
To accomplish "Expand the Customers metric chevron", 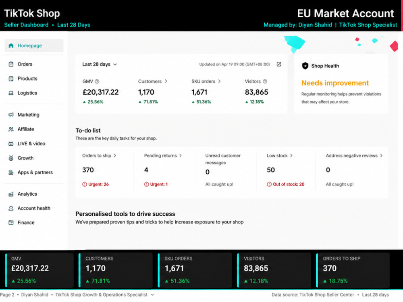I will [x=166, y=81].
